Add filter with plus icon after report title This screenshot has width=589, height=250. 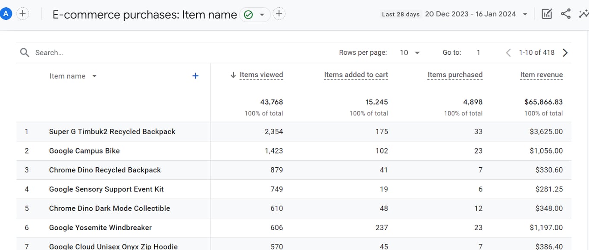(279, 14)
